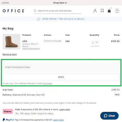This screenshot has width=122, height=122.
Task: Open the Chat support button
Action: point(109,116)
